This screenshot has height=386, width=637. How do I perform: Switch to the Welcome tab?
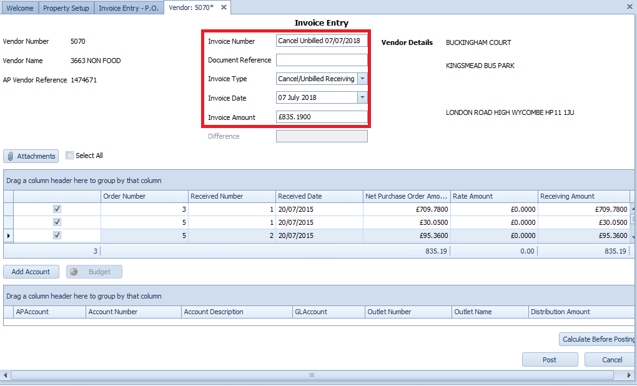coord(20,8)
